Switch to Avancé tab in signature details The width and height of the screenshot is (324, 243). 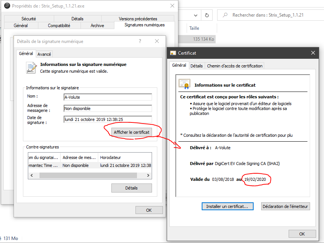click(x=44, y=54)
